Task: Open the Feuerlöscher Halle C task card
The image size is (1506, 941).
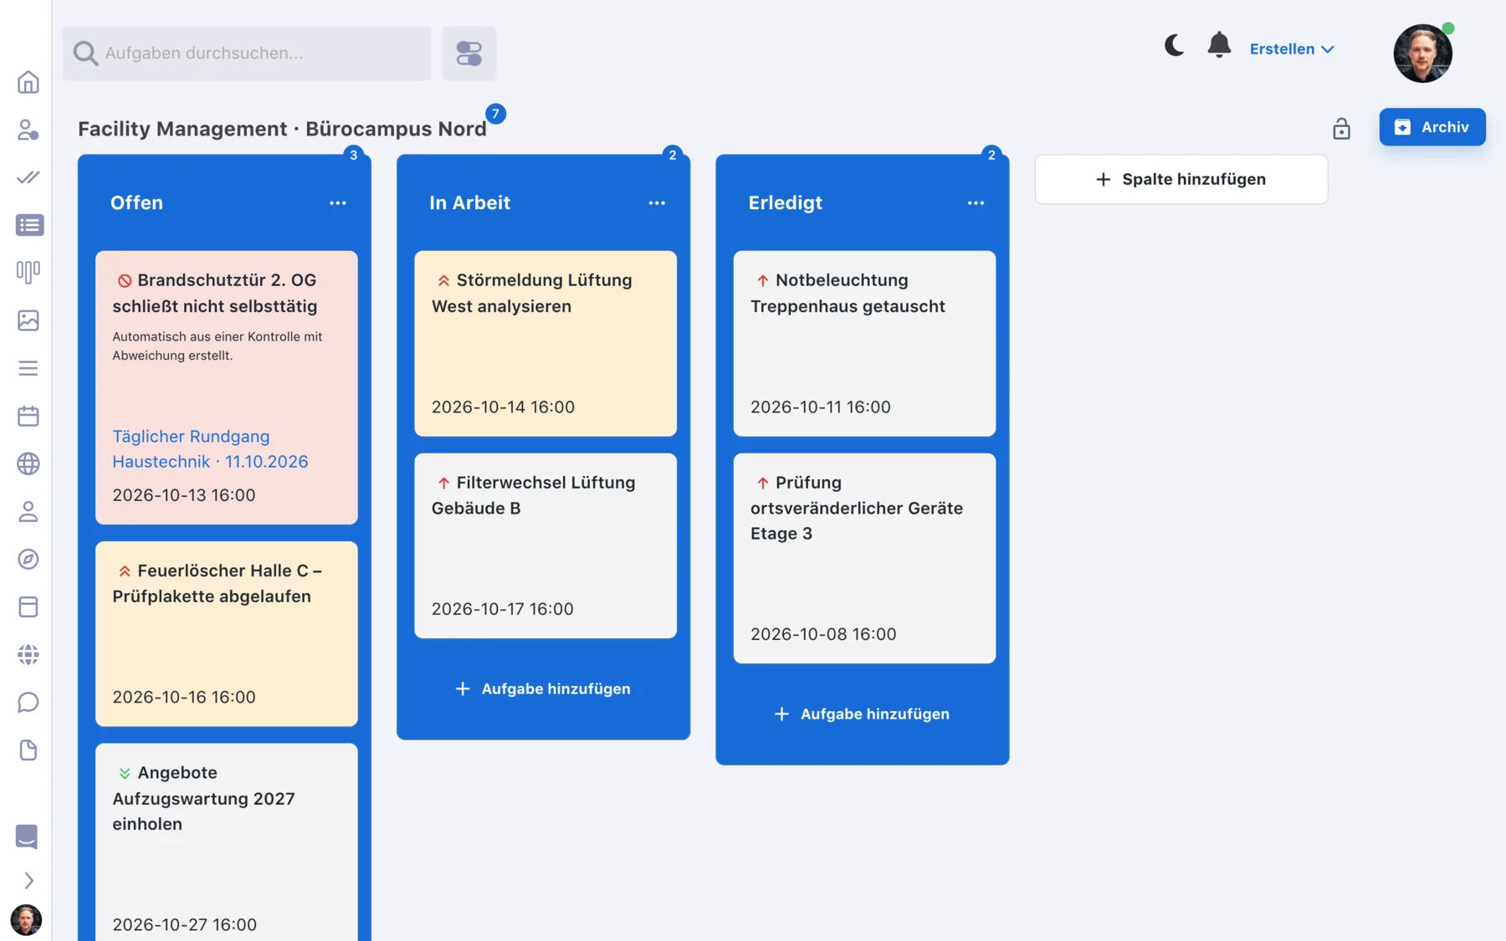Action: pyautogui.click(x=227, y=634)
